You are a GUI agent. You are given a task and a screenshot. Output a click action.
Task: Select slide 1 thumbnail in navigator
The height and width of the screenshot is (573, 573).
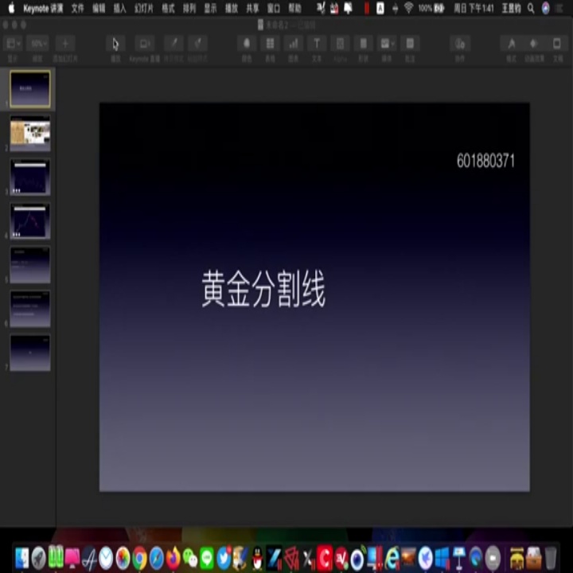pyautogui.click(x=30, y=89)
